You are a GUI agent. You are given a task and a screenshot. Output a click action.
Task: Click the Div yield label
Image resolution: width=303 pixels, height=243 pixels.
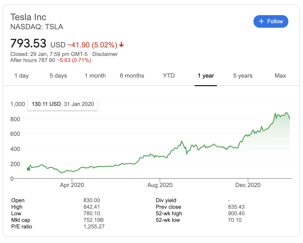click(x=166, y=200)
